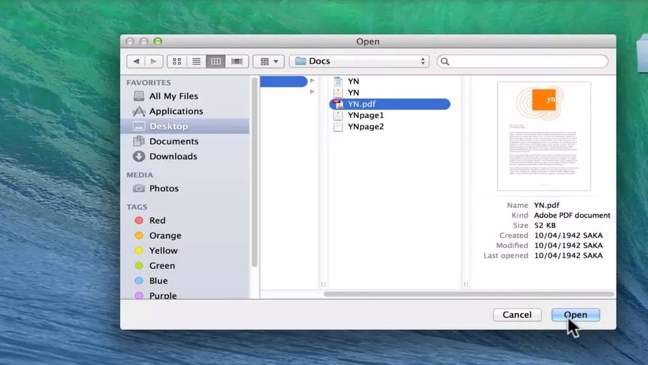The width and height of the screenshot is (648, 365).
Task: Open Applications in the sidebar
Action: tap(185, 111)
